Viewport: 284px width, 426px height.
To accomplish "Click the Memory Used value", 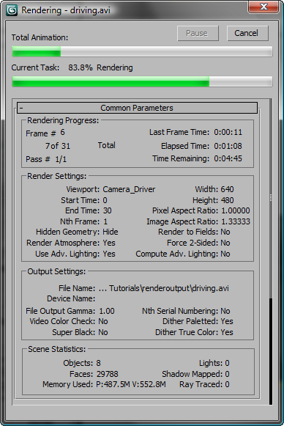I will point(131,384).
